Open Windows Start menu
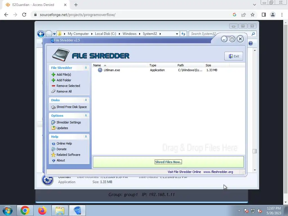Viewport: 288px width, 216px height. tap(7, 210)
